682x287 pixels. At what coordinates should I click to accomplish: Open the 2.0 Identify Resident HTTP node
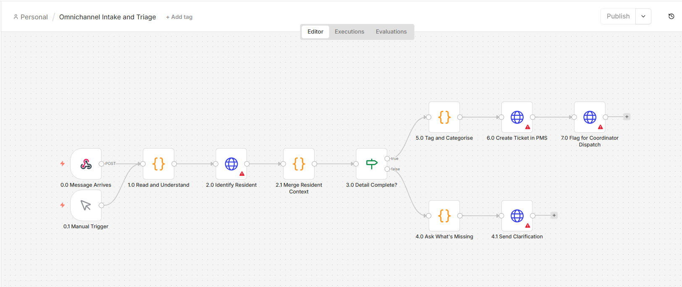231,164
